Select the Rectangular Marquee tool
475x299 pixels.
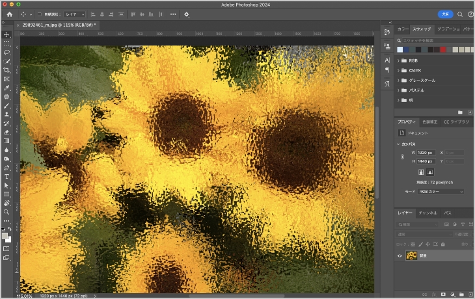click(7, 44)
